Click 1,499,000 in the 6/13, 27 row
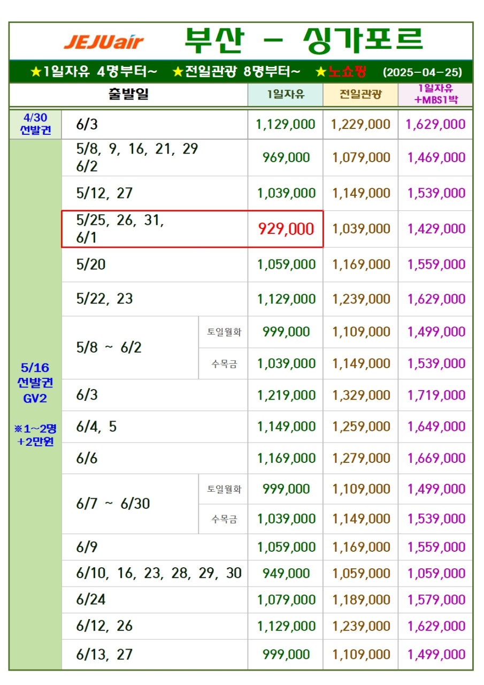The width and height of the screenshot is (484, 685). [x=436, y=654]
